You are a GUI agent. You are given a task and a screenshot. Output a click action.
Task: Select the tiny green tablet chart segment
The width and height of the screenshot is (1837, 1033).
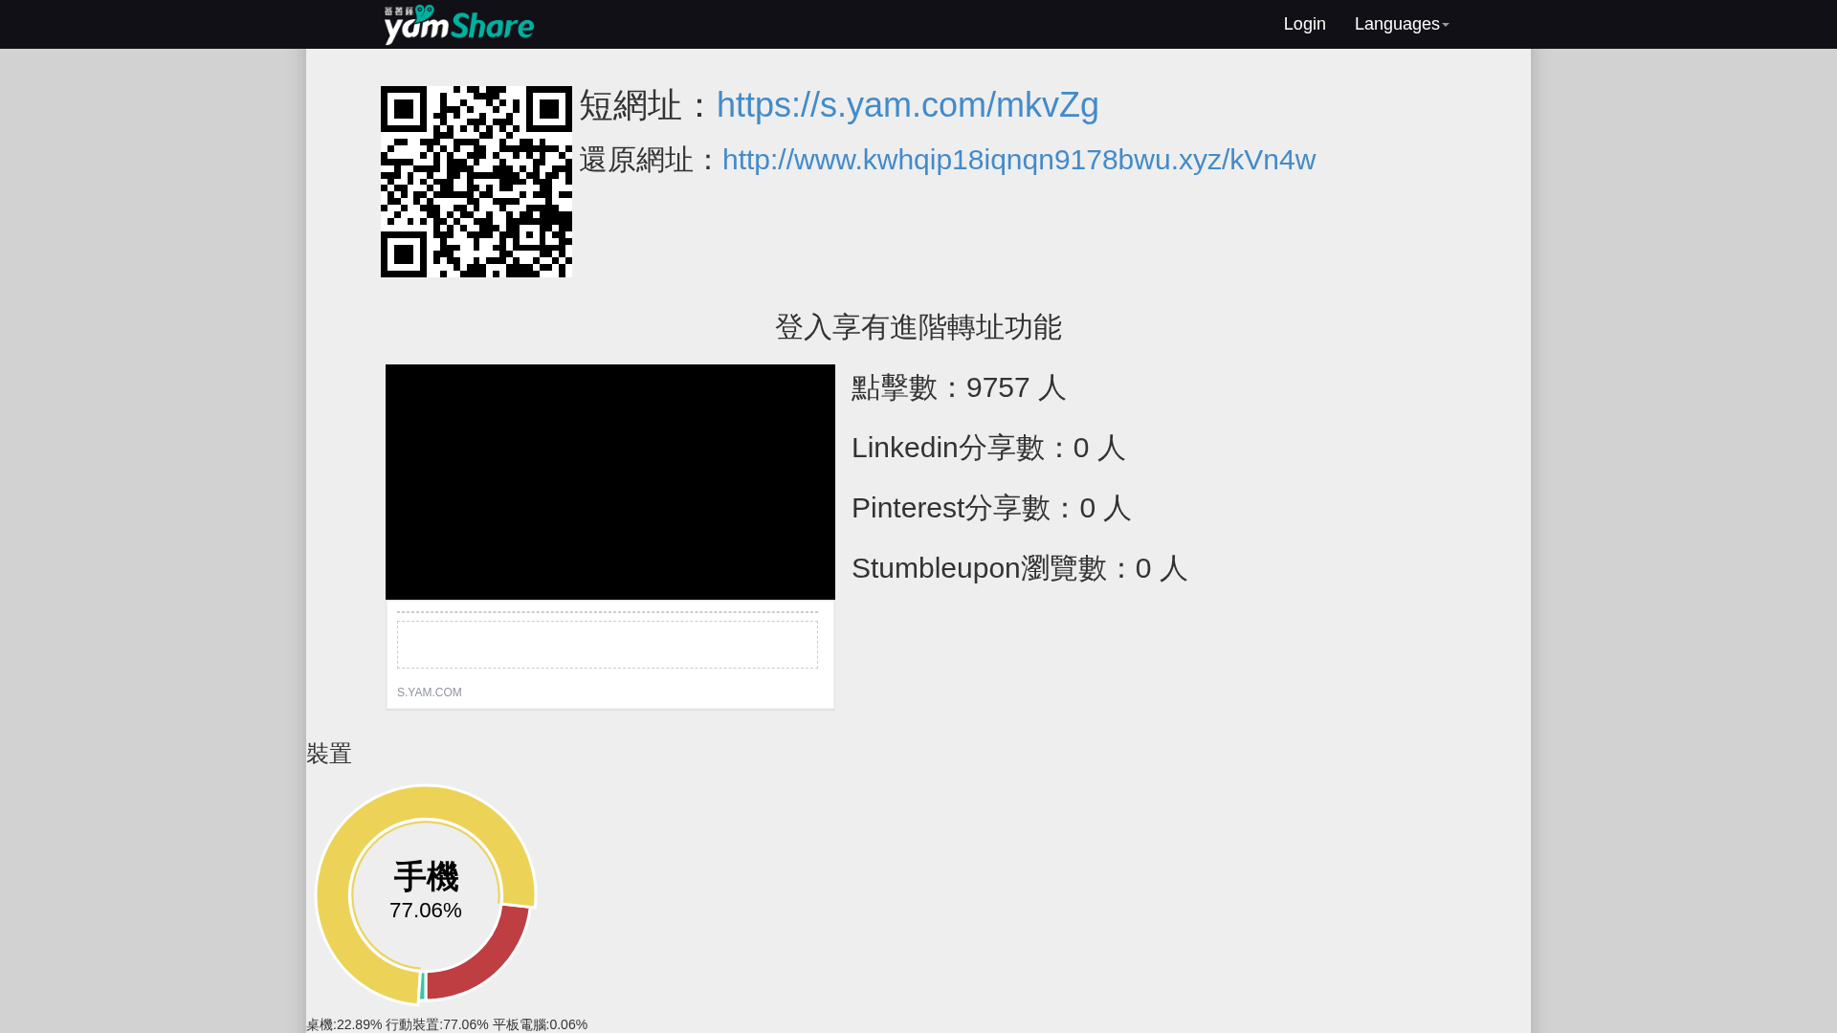pyautogui.click(x=422, y=986)
